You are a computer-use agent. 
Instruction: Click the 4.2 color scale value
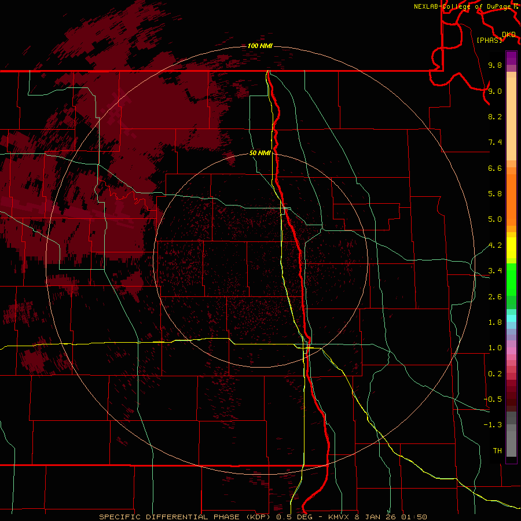coord(495,245)
